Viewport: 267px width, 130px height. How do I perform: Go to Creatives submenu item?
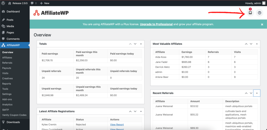(8, 78)
